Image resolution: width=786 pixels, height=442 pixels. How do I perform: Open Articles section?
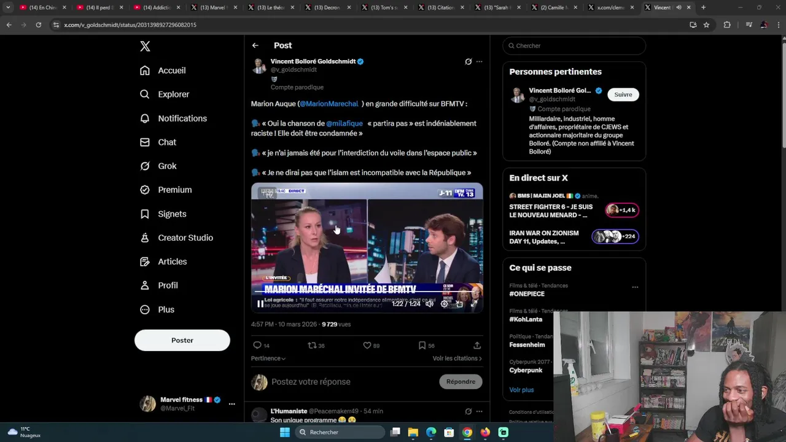coord(163,262)
